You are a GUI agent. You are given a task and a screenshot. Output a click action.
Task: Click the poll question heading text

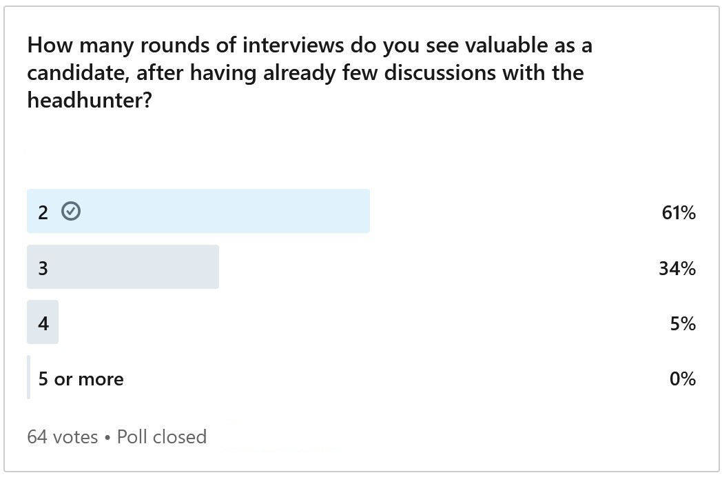(x=310, y=72)
